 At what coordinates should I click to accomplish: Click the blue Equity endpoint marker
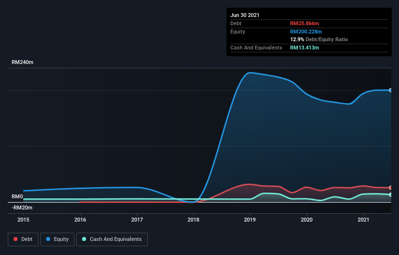click(x=391, y=90)
